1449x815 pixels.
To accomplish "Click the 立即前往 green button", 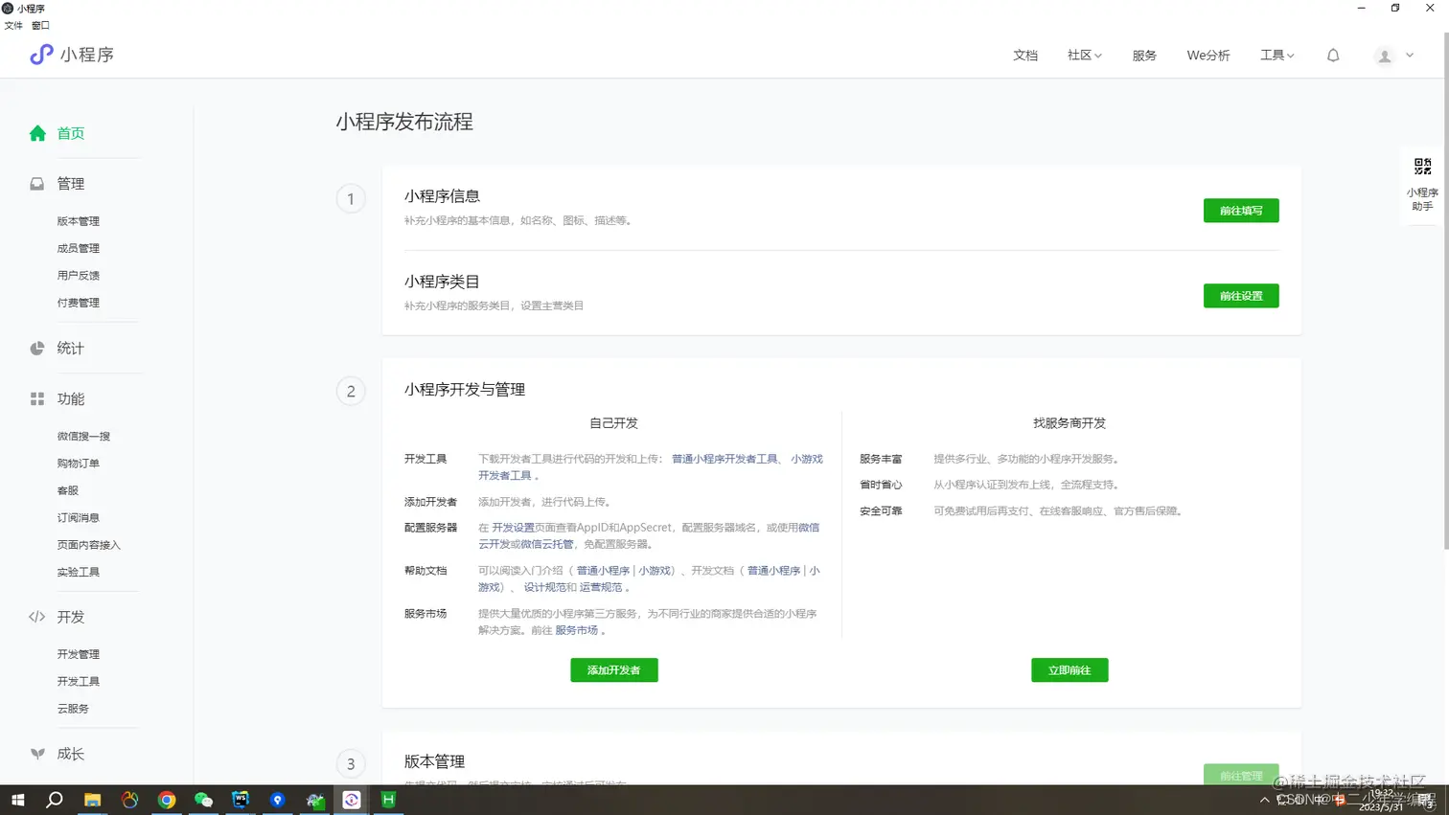I will point(1069,670).
